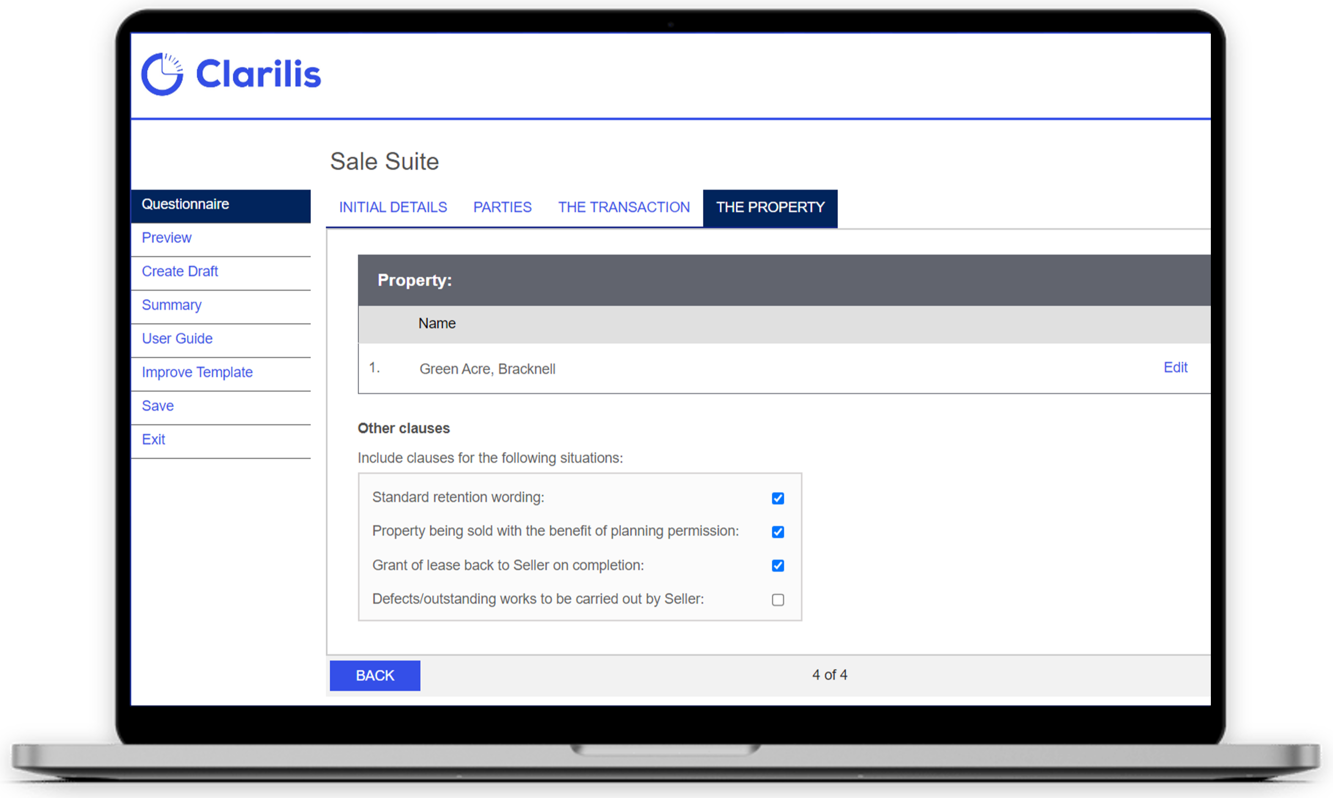Switch to the INITIAL DETAILS tab

[x=392, y=207]
